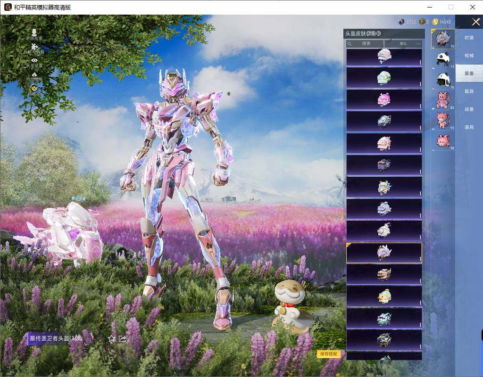Viewport: 483px width, 377px height.
Task: Click the magnifier search icon
Action: (350, 44)
